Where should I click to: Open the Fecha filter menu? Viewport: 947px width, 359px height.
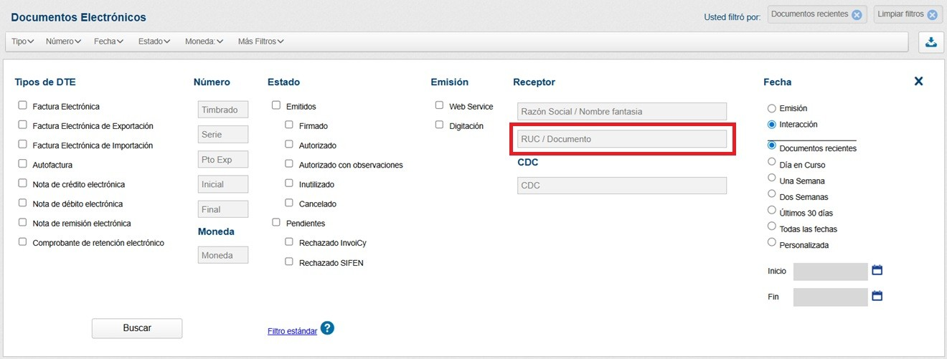click(x=108, y=42)
